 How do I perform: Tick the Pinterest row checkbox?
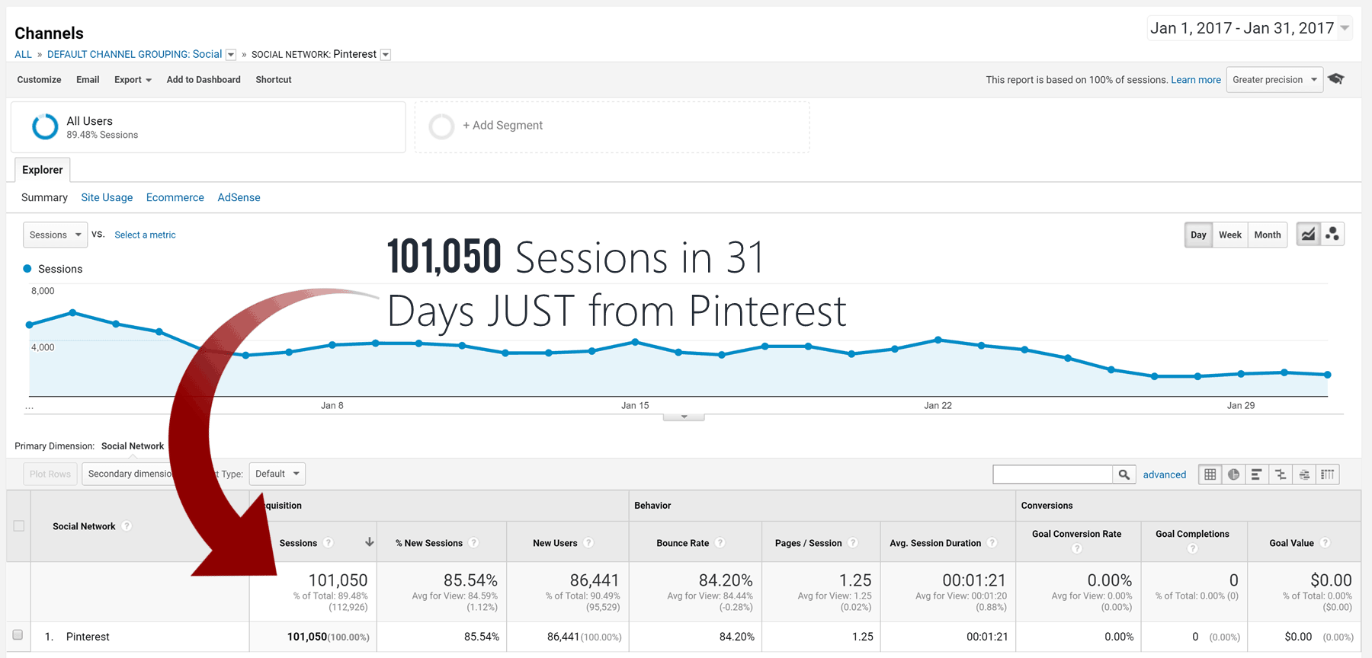18,635
